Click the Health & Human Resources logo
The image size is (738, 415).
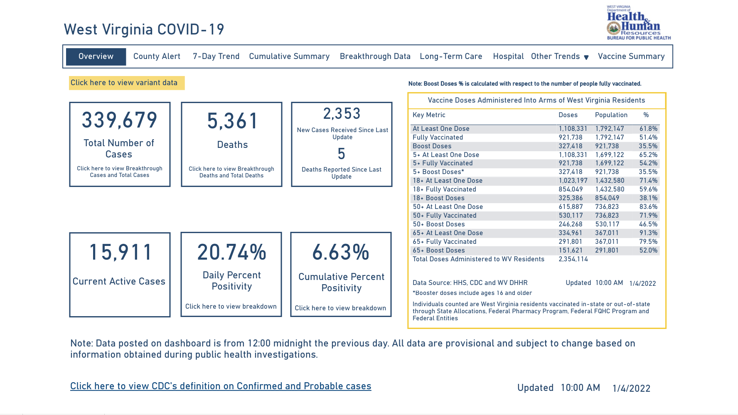coord(638,23)
